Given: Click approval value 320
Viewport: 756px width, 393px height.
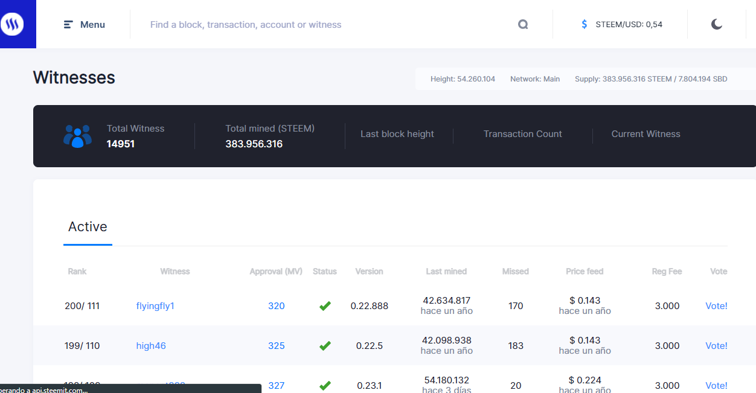Looking at the screenshot, I should coord(277,306).
